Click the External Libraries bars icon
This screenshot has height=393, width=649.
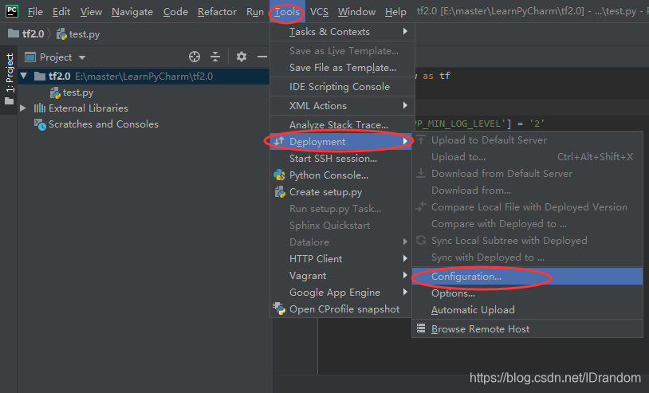point(40,108)
